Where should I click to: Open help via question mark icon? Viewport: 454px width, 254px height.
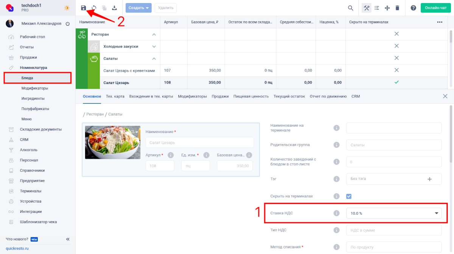click(x=414, y=8)
